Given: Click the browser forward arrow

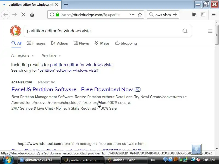Looking at the screenshot, I should coord(15,14).
